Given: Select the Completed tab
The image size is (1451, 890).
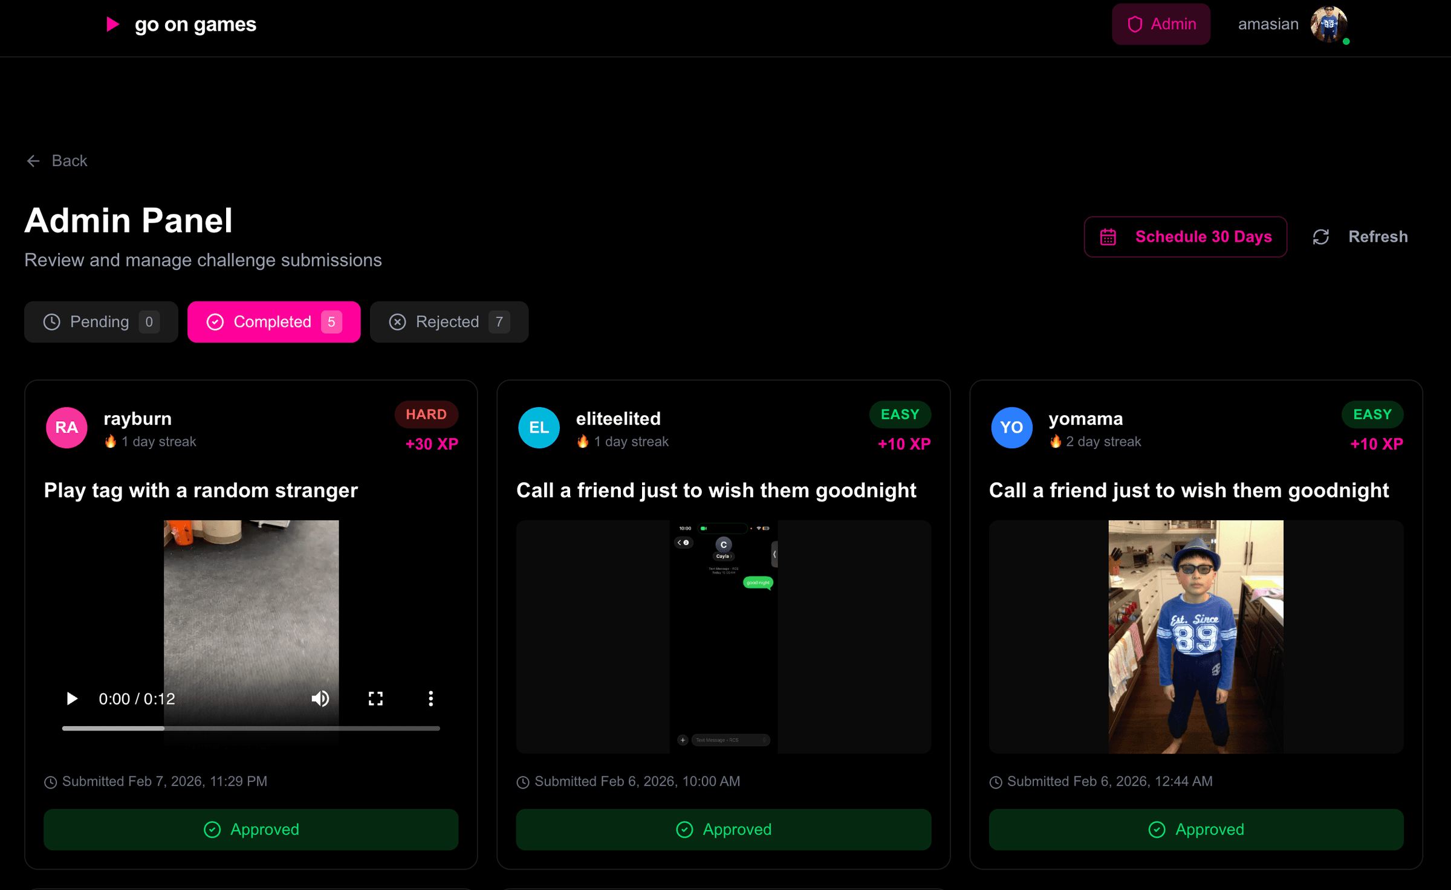Looking at the screenshot, I should 274,322.
